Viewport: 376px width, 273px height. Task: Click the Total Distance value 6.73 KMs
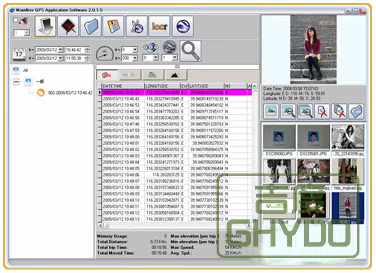pyautogui.click(x=158, y=241)
